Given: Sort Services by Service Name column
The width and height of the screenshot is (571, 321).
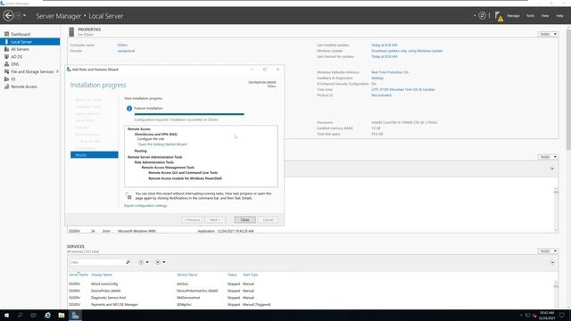Looking at the screenshot, I should (x=187, y=275).
